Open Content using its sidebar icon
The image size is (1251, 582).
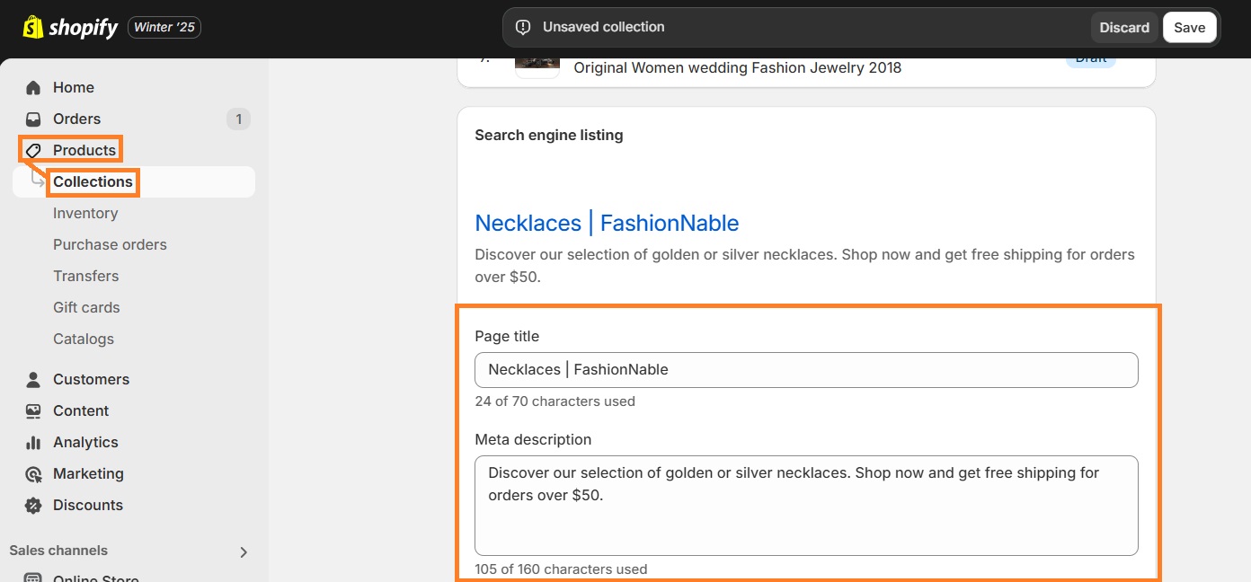click(x=32, y=410)
